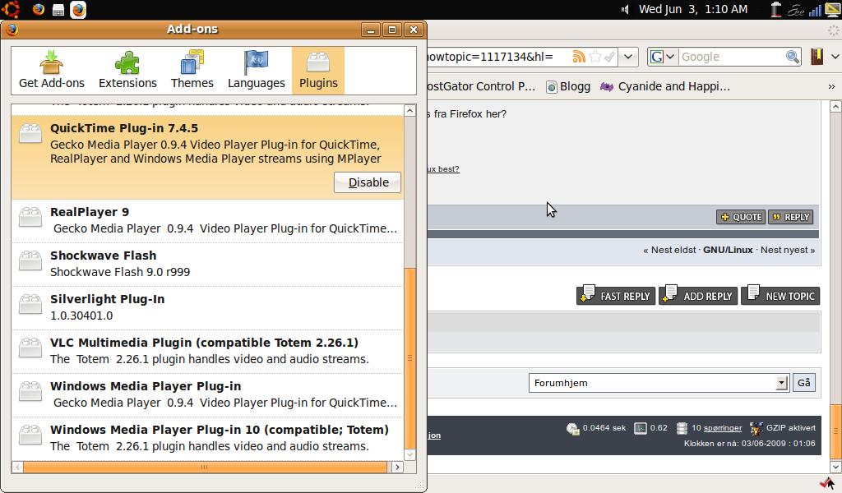The image size is (842, 493).
Task: Click the plugin list horizontal scrollbar thumb
Action: coord(205,467)
